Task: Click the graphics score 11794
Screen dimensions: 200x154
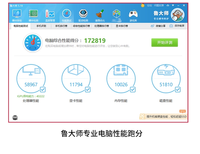Action: pyautogui.click(x=76, y=85)
